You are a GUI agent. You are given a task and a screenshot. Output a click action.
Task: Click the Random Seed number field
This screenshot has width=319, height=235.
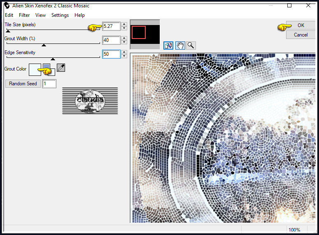49,84
